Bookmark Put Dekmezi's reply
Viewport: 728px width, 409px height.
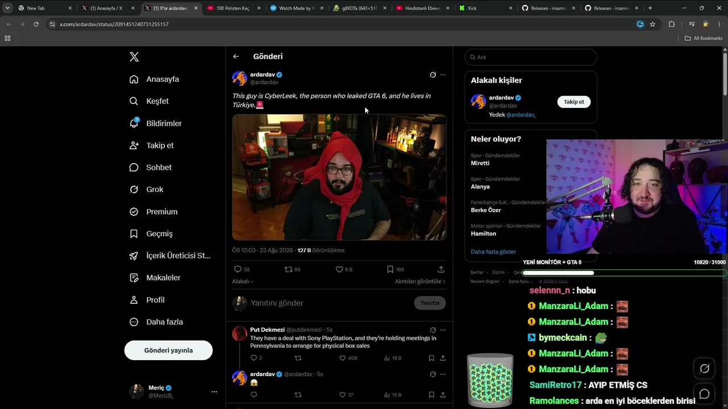[432, 358]
